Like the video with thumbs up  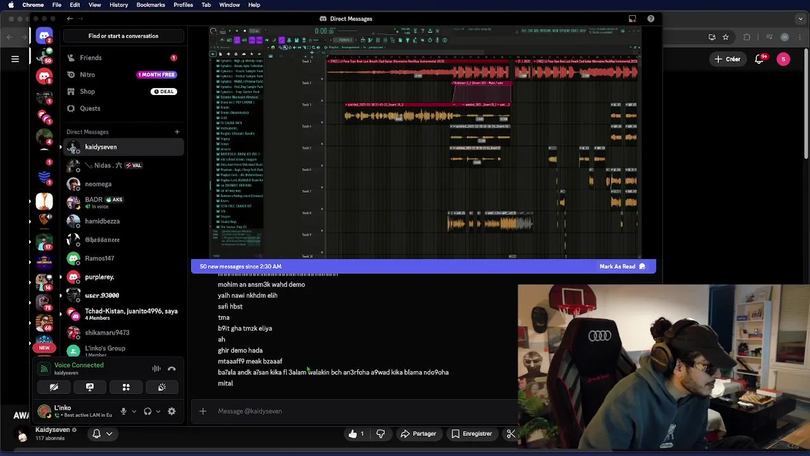pyautogui.click(x=356, y=434)
